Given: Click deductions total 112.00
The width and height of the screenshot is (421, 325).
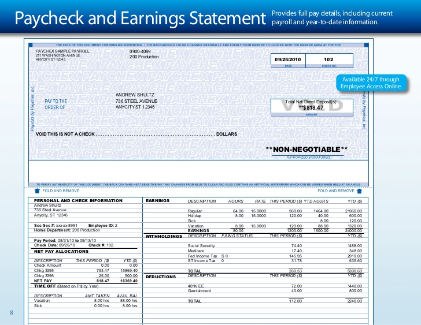Looking at the screenshot, I should 296,301.
